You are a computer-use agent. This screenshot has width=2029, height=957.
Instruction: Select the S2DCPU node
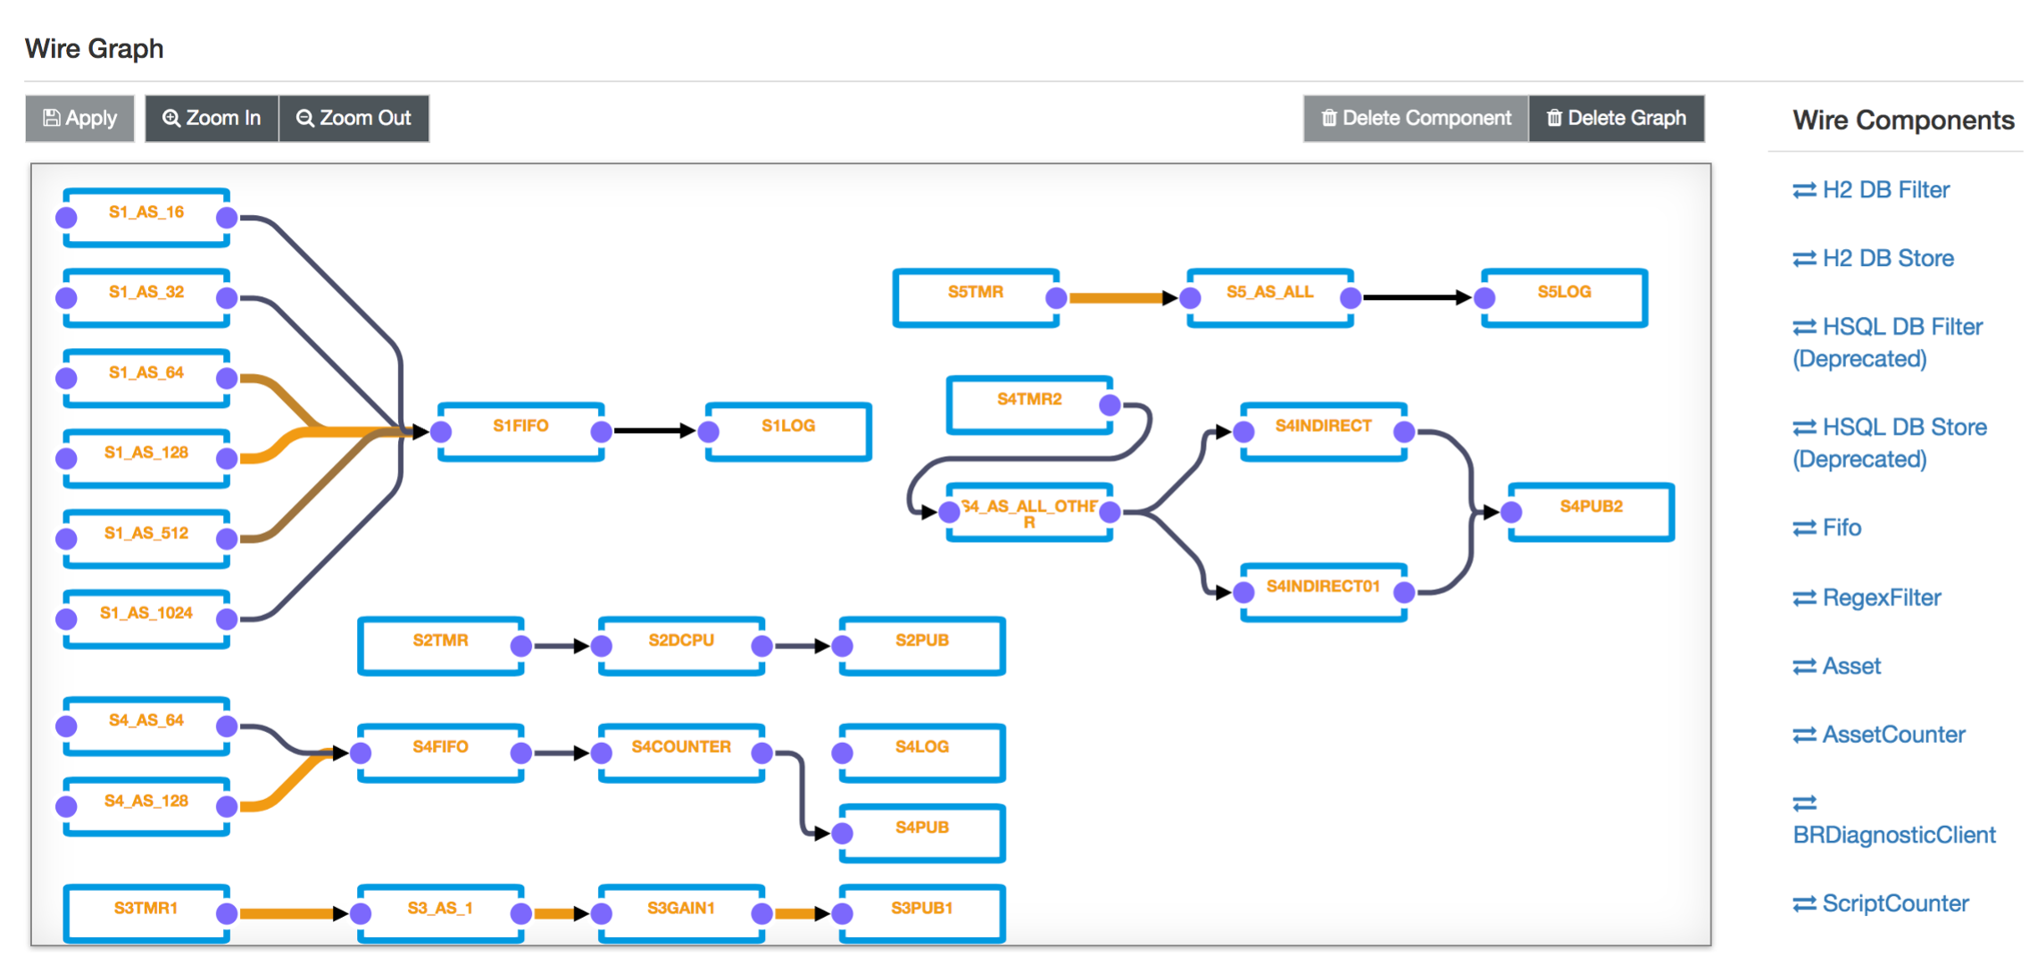682,645
